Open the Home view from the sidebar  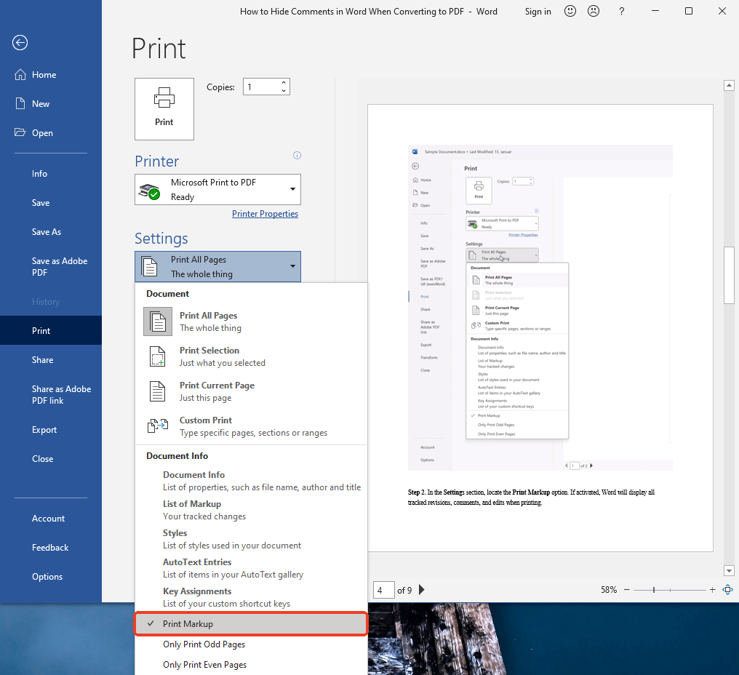click(x=40, y=74)
